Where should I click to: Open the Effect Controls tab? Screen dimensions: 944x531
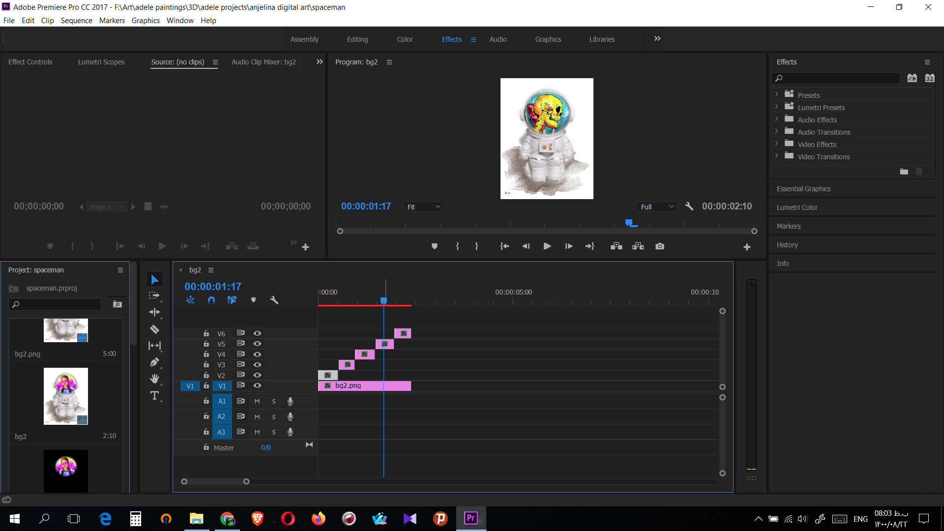coord(30,62)
